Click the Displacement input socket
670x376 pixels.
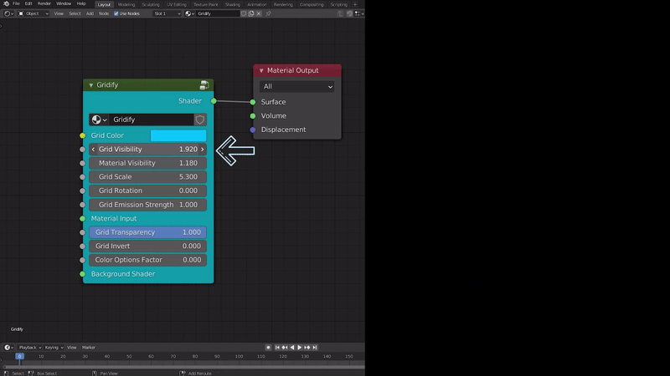[x=253, y=130]
